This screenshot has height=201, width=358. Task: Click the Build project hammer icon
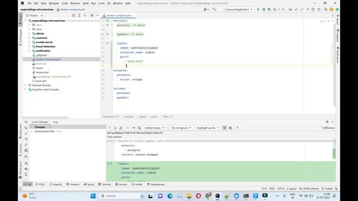click(x=214, y=9)
